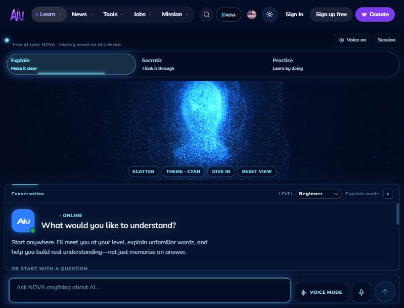Click the microphone icon beside Voice Mode

pos(361,292)
